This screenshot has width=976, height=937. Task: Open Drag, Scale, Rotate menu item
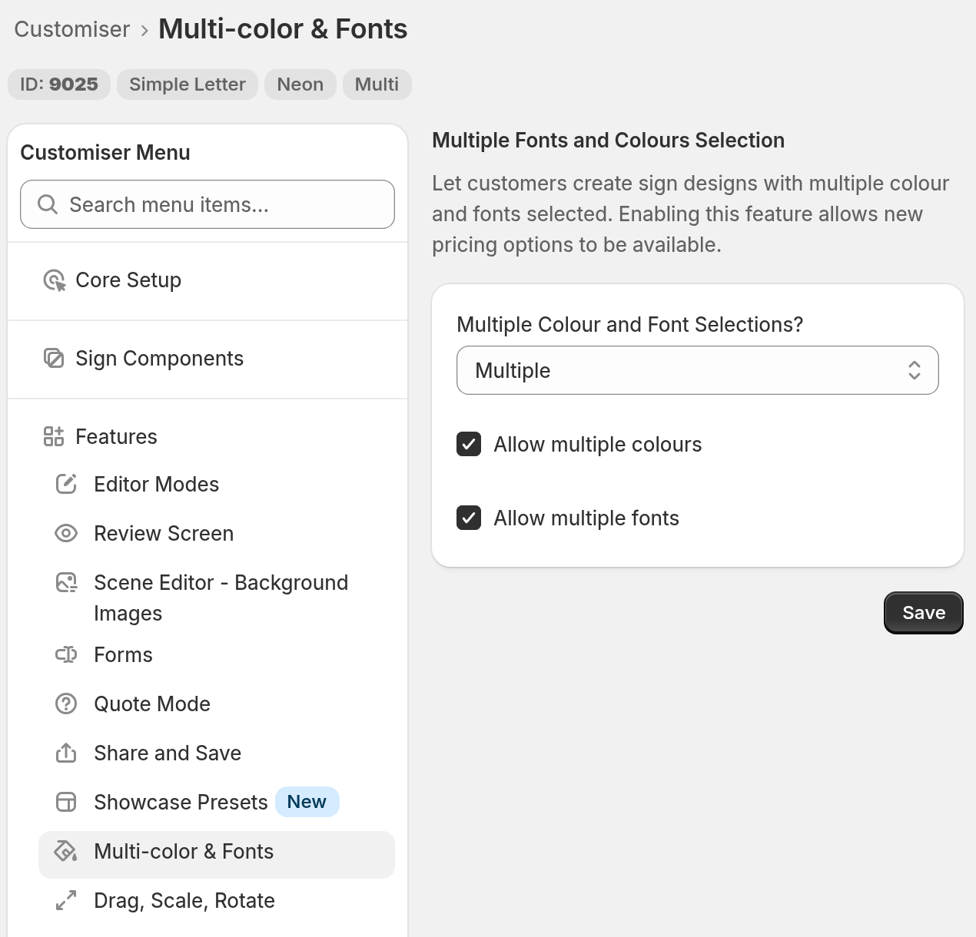coord(217,900)
